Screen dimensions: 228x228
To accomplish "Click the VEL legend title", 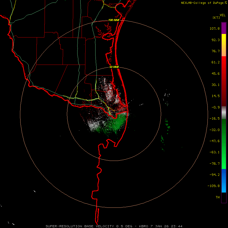I will [x=222, y=15].
